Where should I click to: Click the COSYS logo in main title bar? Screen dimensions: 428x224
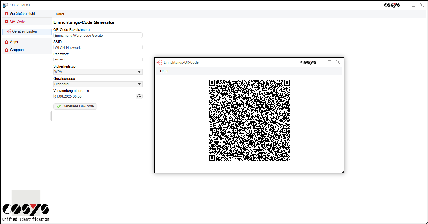(x=392, y=5)
